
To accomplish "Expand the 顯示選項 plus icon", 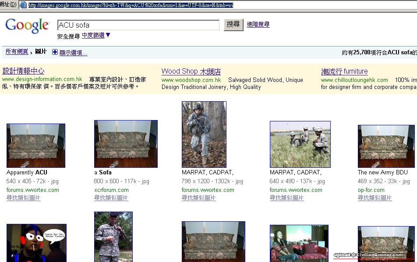I will pyautogui.click(x=55, y=52).
